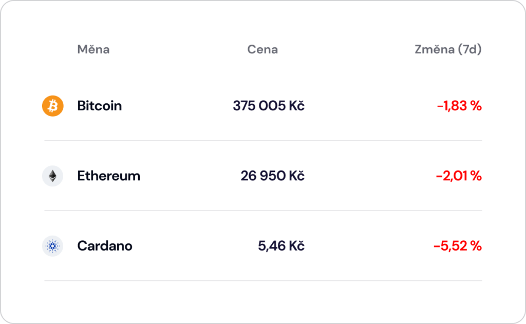The width and height of the screenshot is (526, 324).
Task: Click the Ethereum diamond logo icon
Action: point(53,176)
